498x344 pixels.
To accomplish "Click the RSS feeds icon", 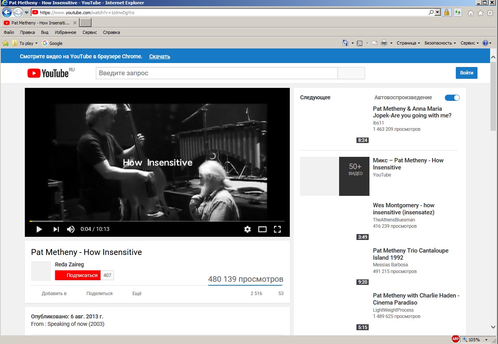I will [360, 43].
